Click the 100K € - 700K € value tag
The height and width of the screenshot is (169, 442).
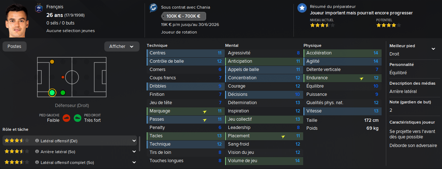click(x=183, y=16)
